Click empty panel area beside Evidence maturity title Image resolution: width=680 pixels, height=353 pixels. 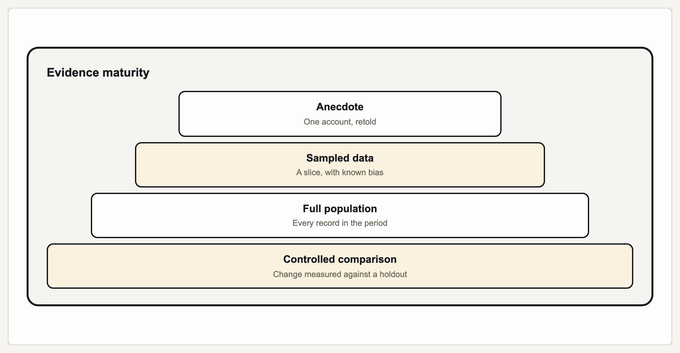tap(389, 72)
